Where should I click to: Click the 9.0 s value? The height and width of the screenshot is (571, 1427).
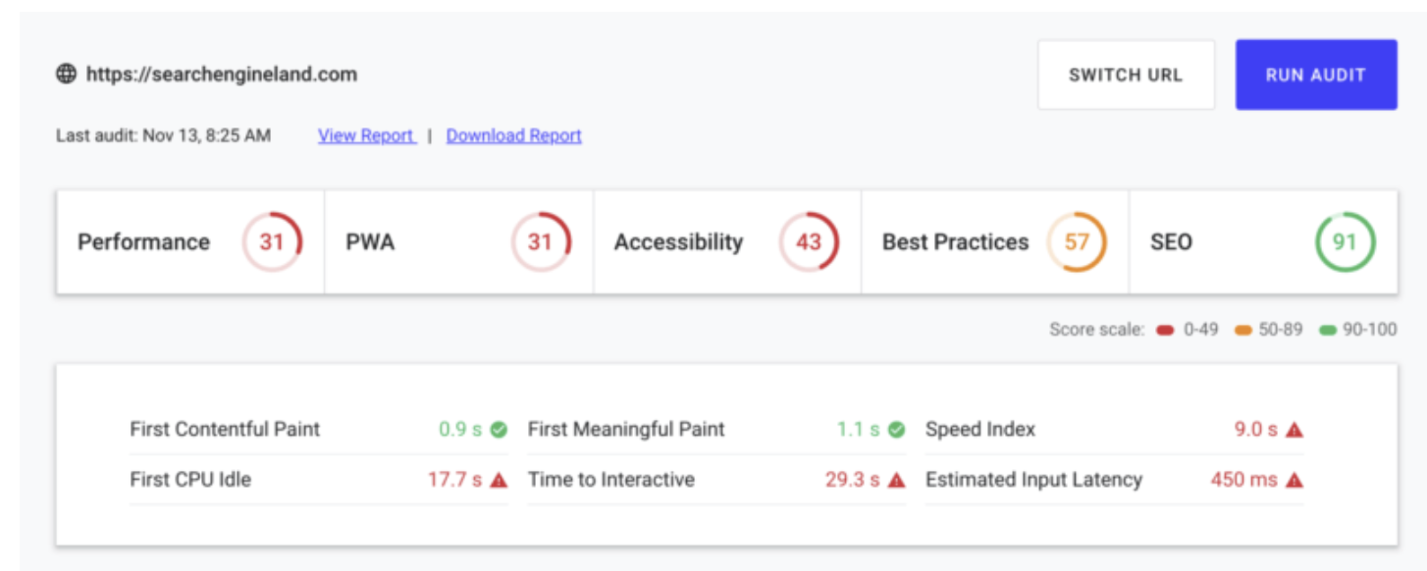(1256, 429)
